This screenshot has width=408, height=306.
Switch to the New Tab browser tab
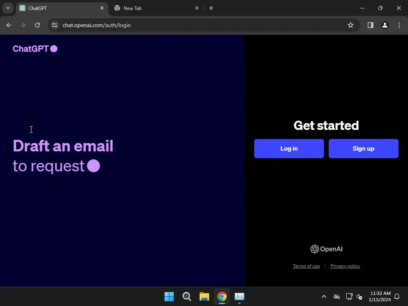click(x=156, y=8)
